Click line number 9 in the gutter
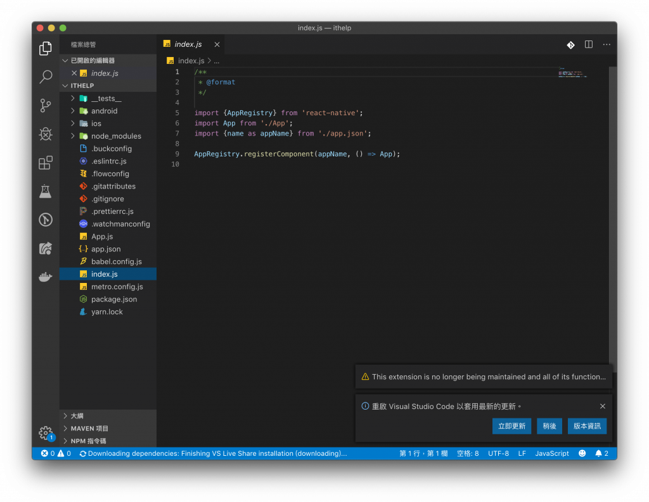Viewport: 649px width, 502px height. (177, 154)
